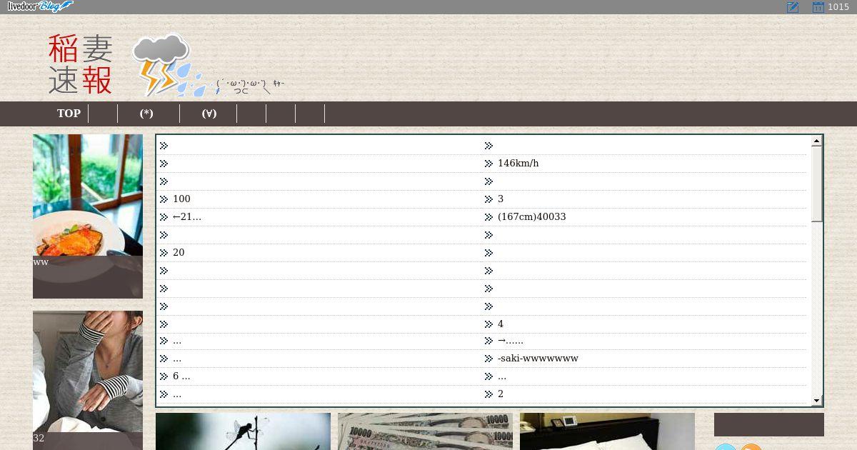857x450 pixels.
Task: Open the hotel bed thumbnail
Action: (x=607, y=431)
